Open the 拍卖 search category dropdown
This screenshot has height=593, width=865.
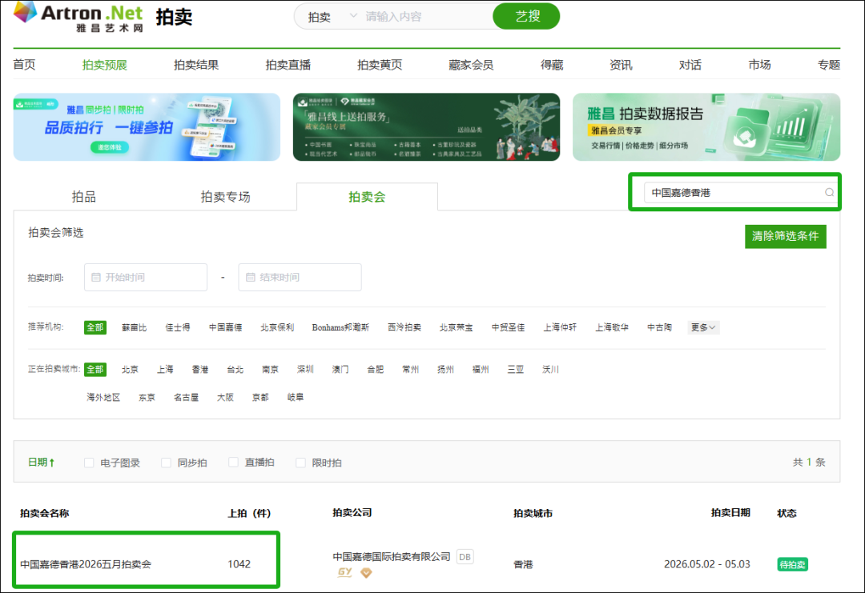tap(332, 17)
